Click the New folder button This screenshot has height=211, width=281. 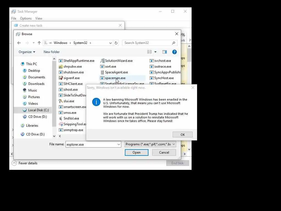click(x=52, y=52)
